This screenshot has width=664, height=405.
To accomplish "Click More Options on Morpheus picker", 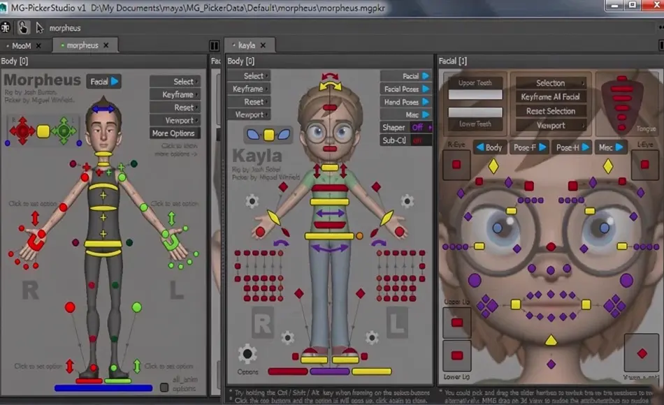I will (175, 133).
